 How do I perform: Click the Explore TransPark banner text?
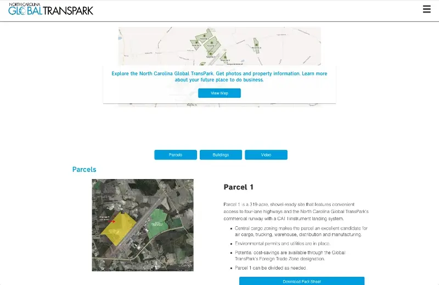coord(219,76)
